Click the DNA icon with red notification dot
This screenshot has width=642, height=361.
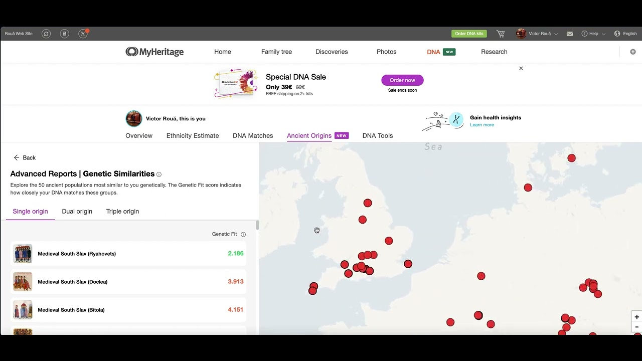pos(83,34)
